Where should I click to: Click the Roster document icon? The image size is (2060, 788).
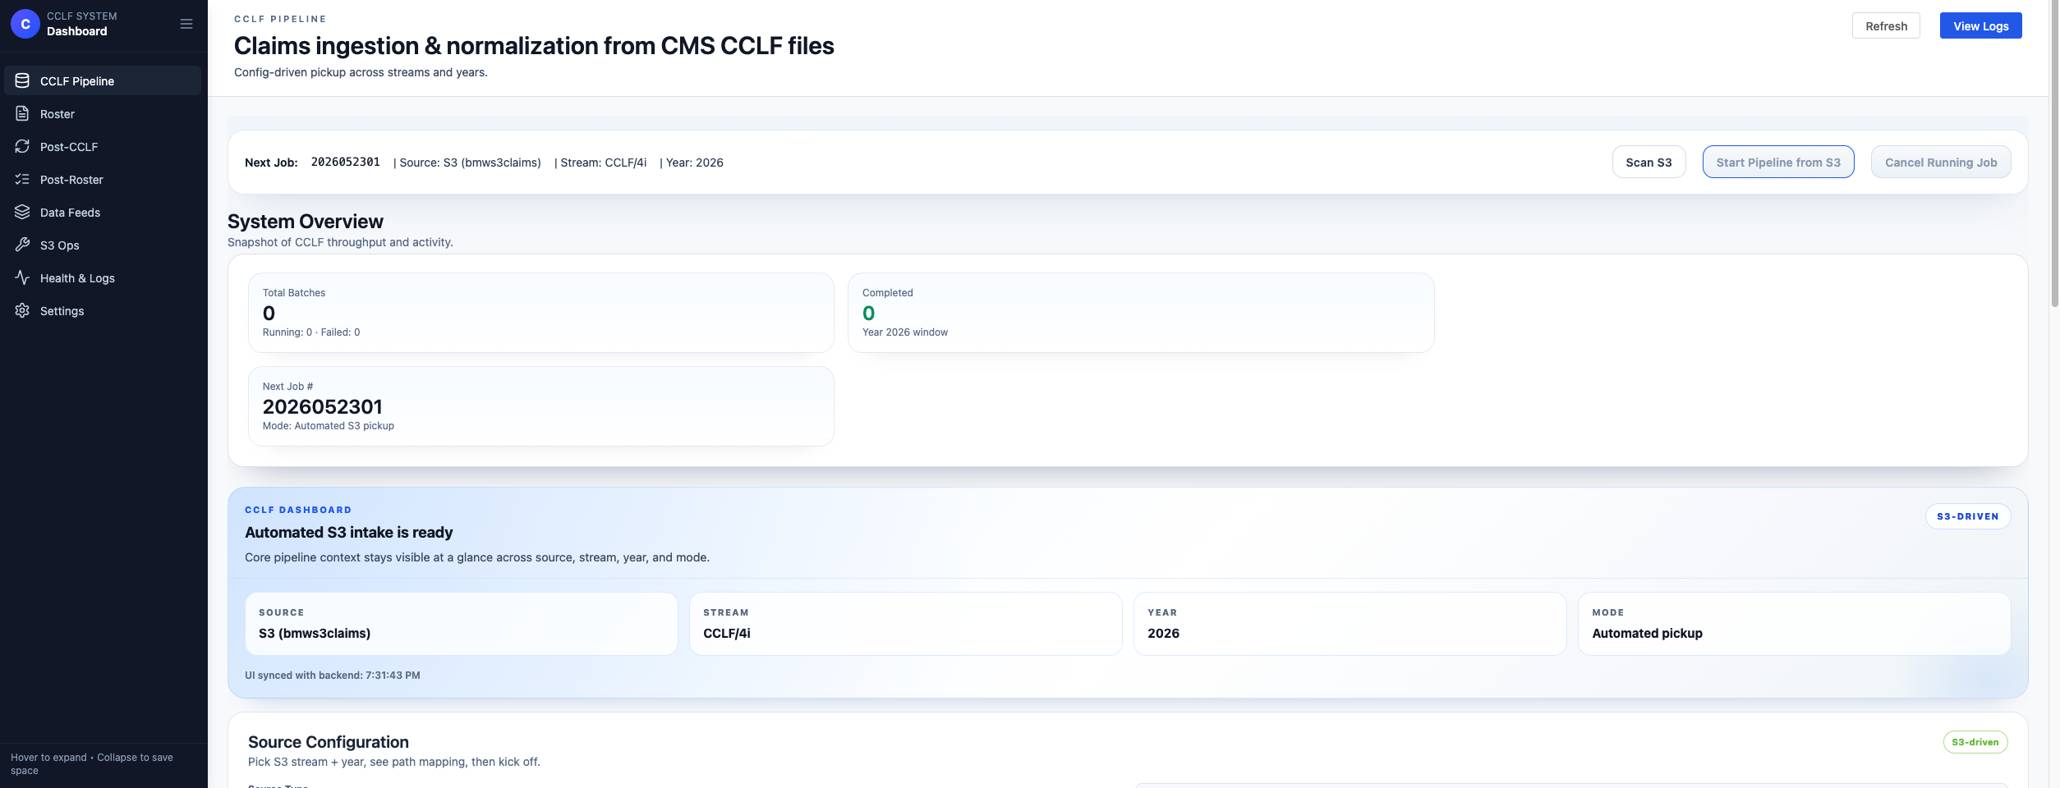pos(22,113)
